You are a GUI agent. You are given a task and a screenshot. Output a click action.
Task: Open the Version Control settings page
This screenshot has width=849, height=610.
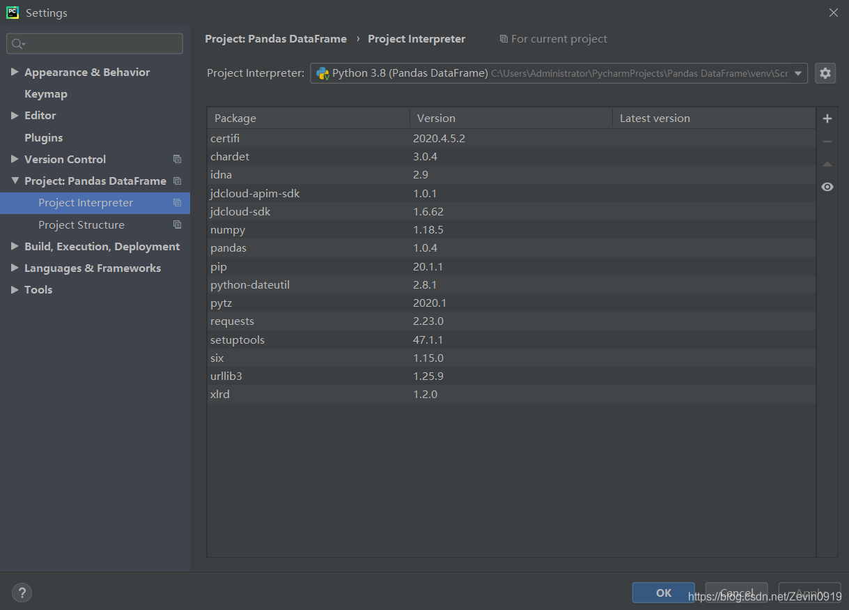click(x=65, y=159)
